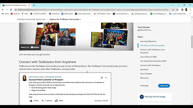Click the Challenge link in sidebar
This screenshot has height=108, width=193.
point(144,86)
